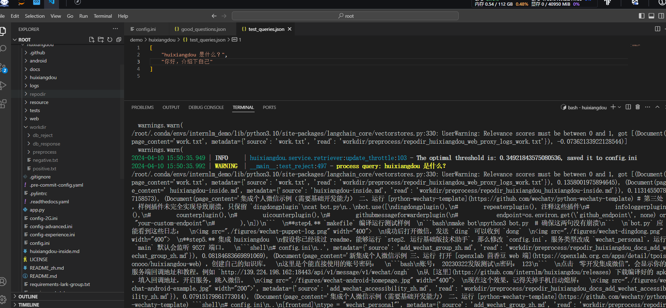Open the Selection menu

pos(35,16)
